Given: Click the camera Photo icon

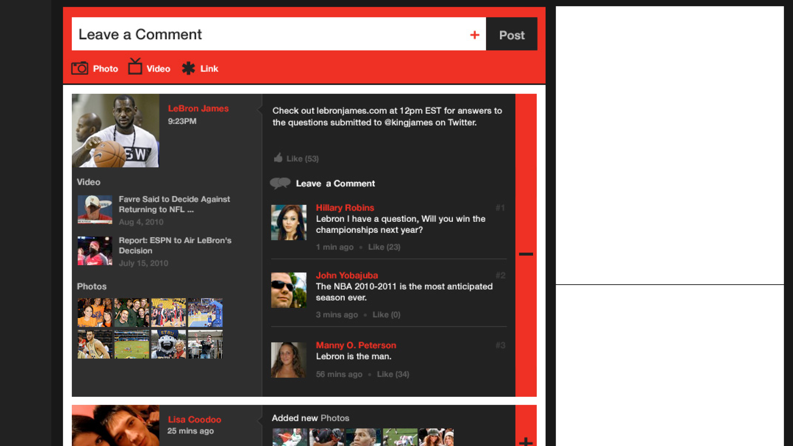Looking at the screenshot, I should pyautogui.click(x=80, y=68).
